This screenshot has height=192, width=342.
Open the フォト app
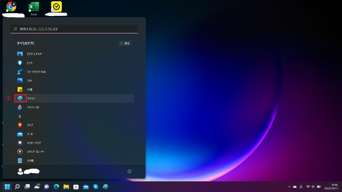tap(74, 80)
